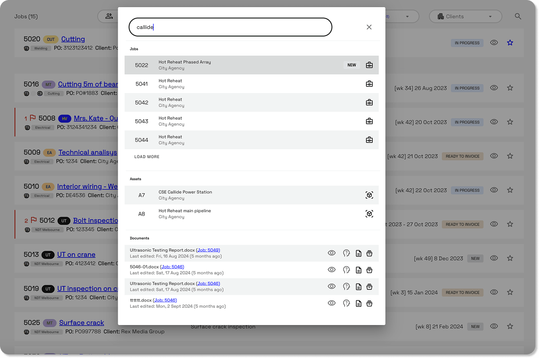Click the asset cube icon for Hot Reheat main pipeline
539x358 pixels.
click(x=369, y=213)
